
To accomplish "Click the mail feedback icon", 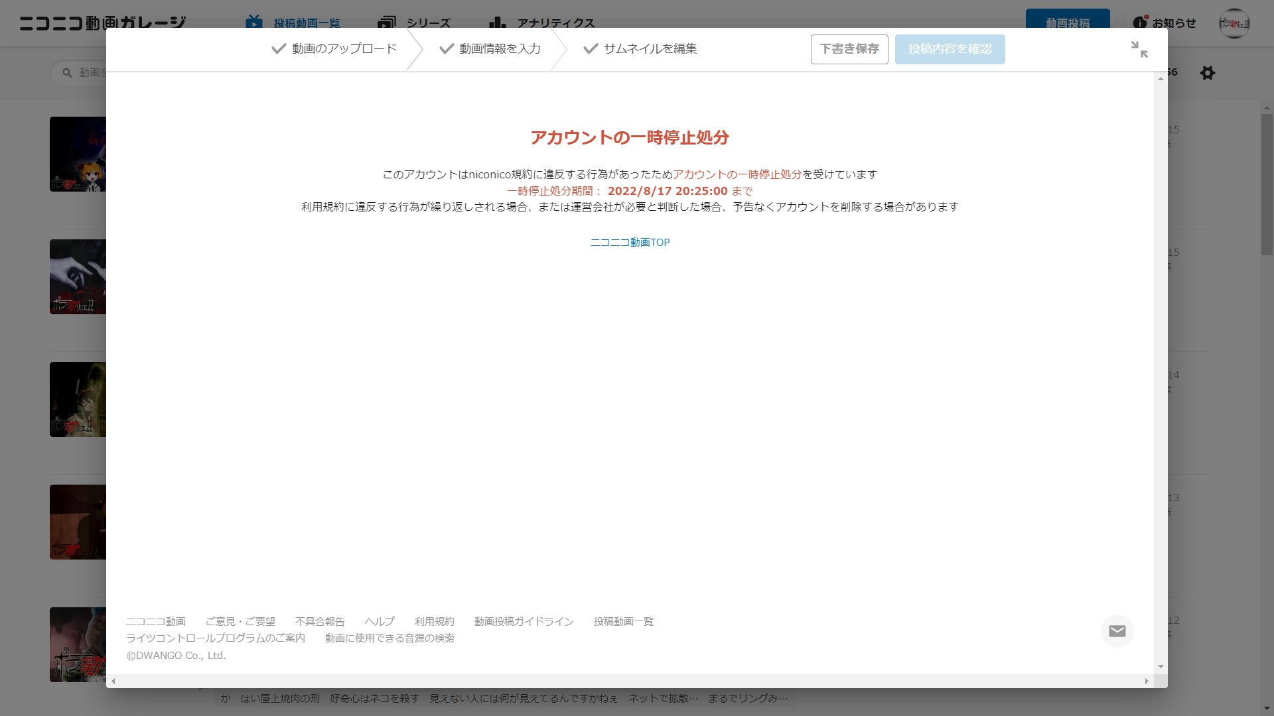I will [1117, 631].
